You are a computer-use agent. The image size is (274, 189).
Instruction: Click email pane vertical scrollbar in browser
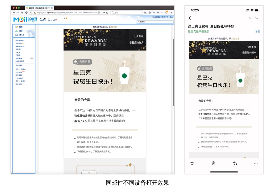[x=173, y=72]
